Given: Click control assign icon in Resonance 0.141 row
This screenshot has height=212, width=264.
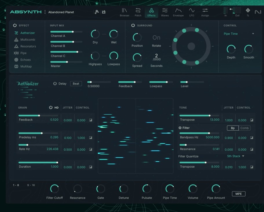Looking at the screenshot, I should point(252,149).
